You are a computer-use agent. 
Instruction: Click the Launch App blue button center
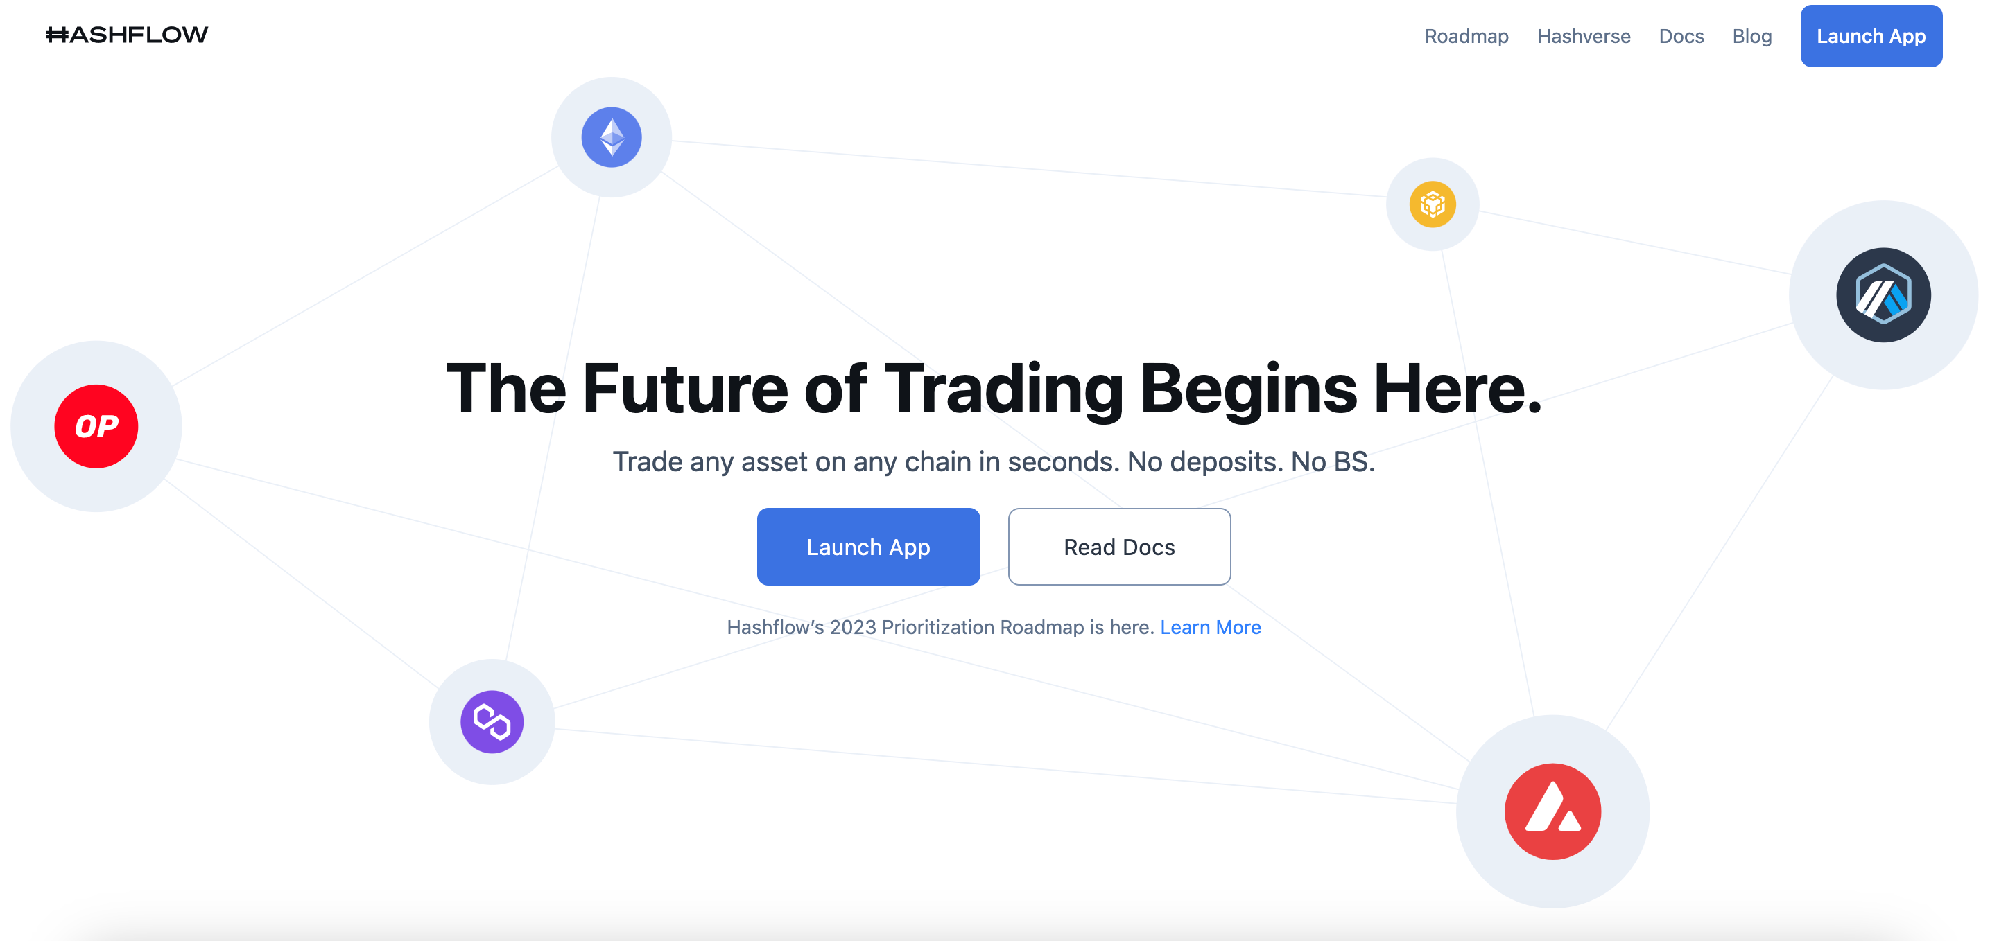[x=867, y=547]
